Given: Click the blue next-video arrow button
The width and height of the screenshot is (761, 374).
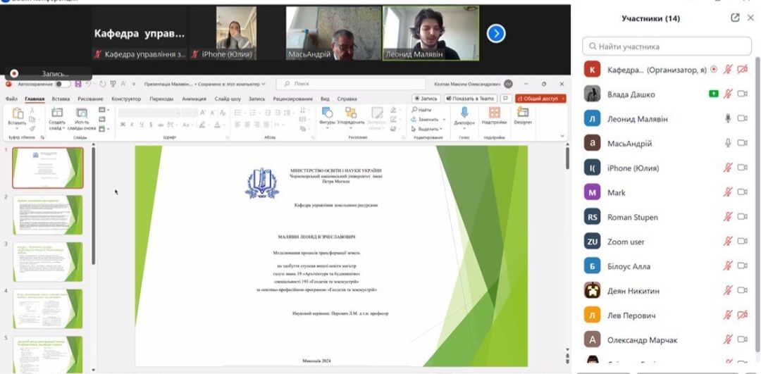Looking at the screenshot, I should (496, 34).
